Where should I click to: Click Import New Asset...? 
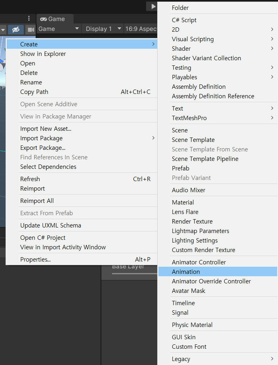pyautogui.click(x=82, y=129)
